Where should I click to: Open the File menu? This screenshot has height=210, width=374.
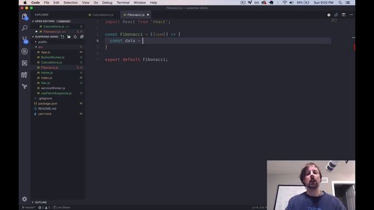click(47, 2)
